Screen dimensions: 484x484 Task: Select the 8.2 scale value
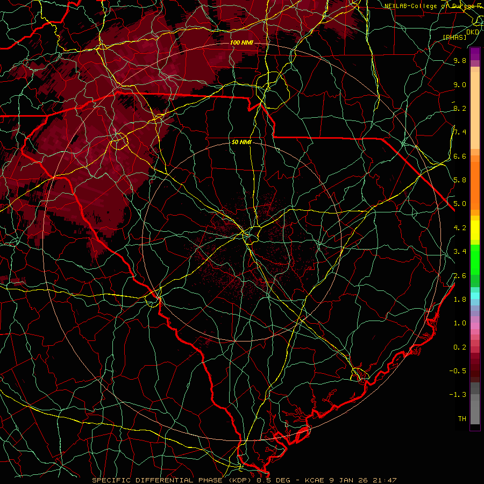(x=460, y=109)
